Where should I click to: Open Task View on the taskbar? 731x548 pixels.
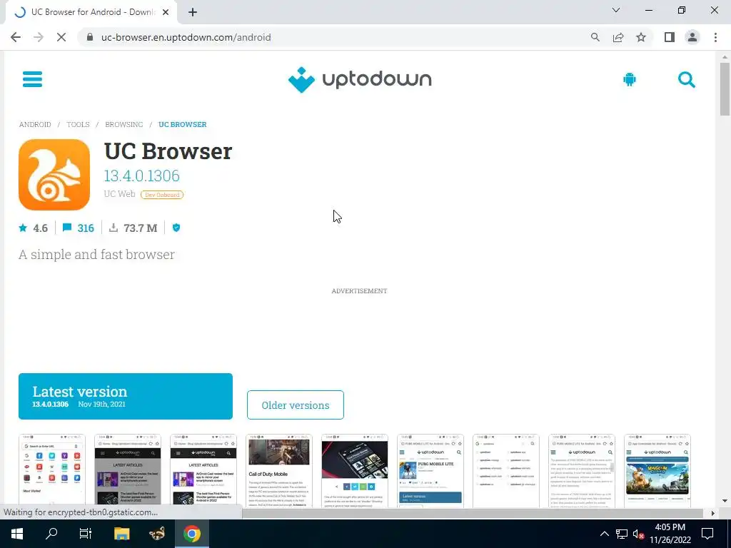(86, 534)
